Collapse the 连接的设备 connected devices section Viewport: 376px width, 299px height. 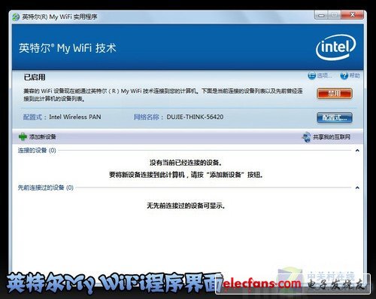click(357, 151)
